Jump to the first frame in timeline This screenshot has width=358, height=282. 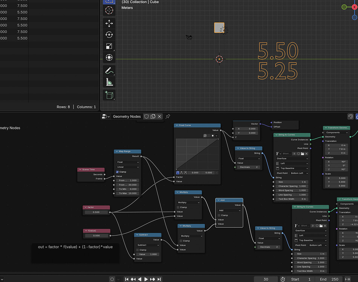(x=127, y=279)
